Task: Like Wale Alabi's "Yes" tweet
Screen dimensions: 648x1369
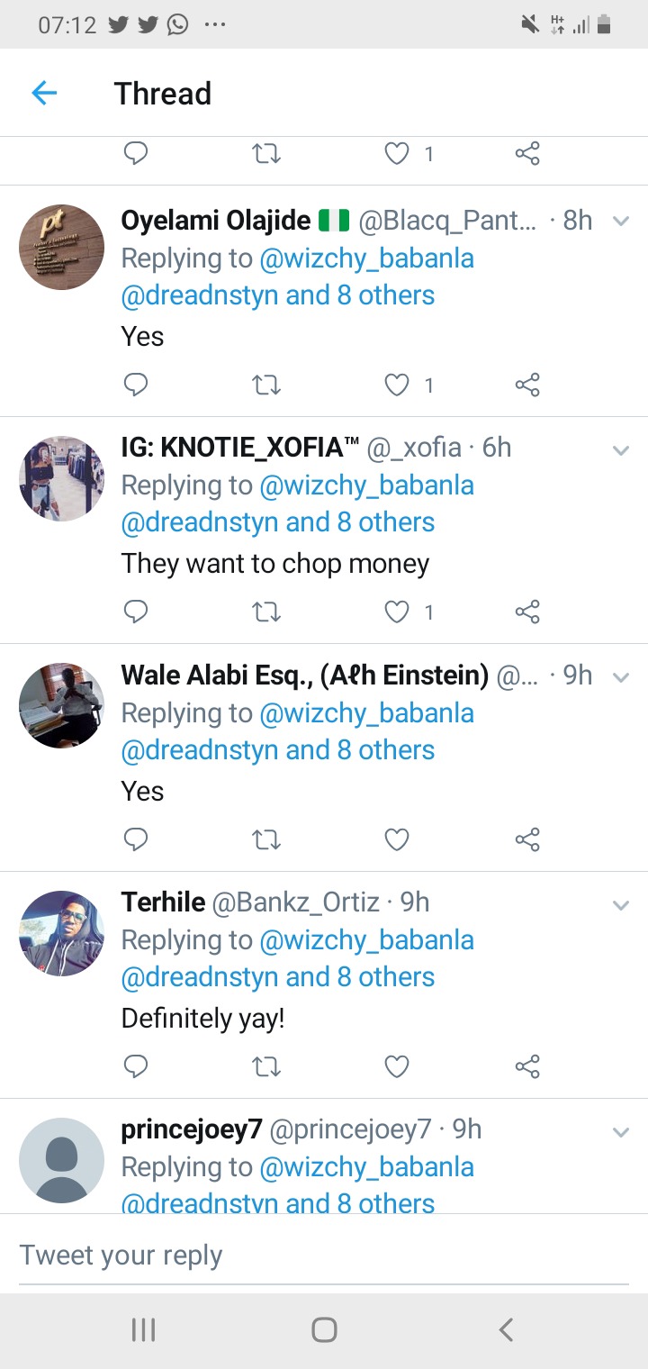Action: [x=397, y=839]
